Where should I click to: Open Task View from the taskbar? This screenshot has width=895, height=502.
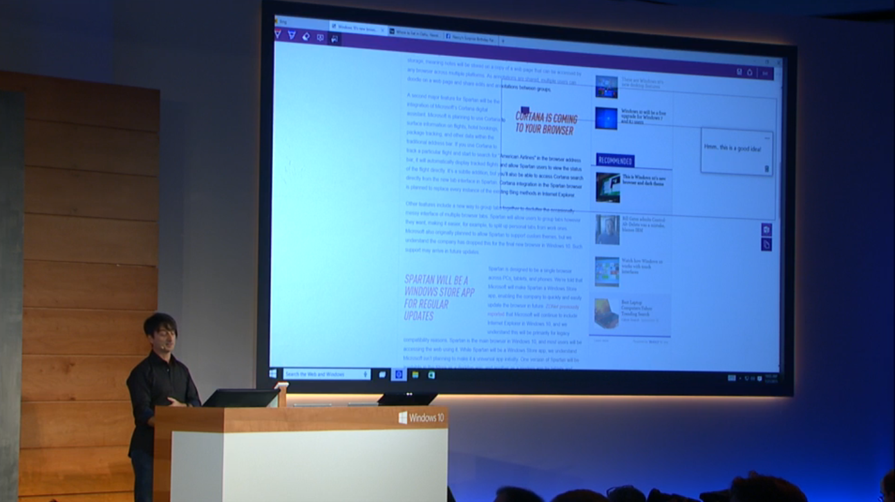[382, 374]
